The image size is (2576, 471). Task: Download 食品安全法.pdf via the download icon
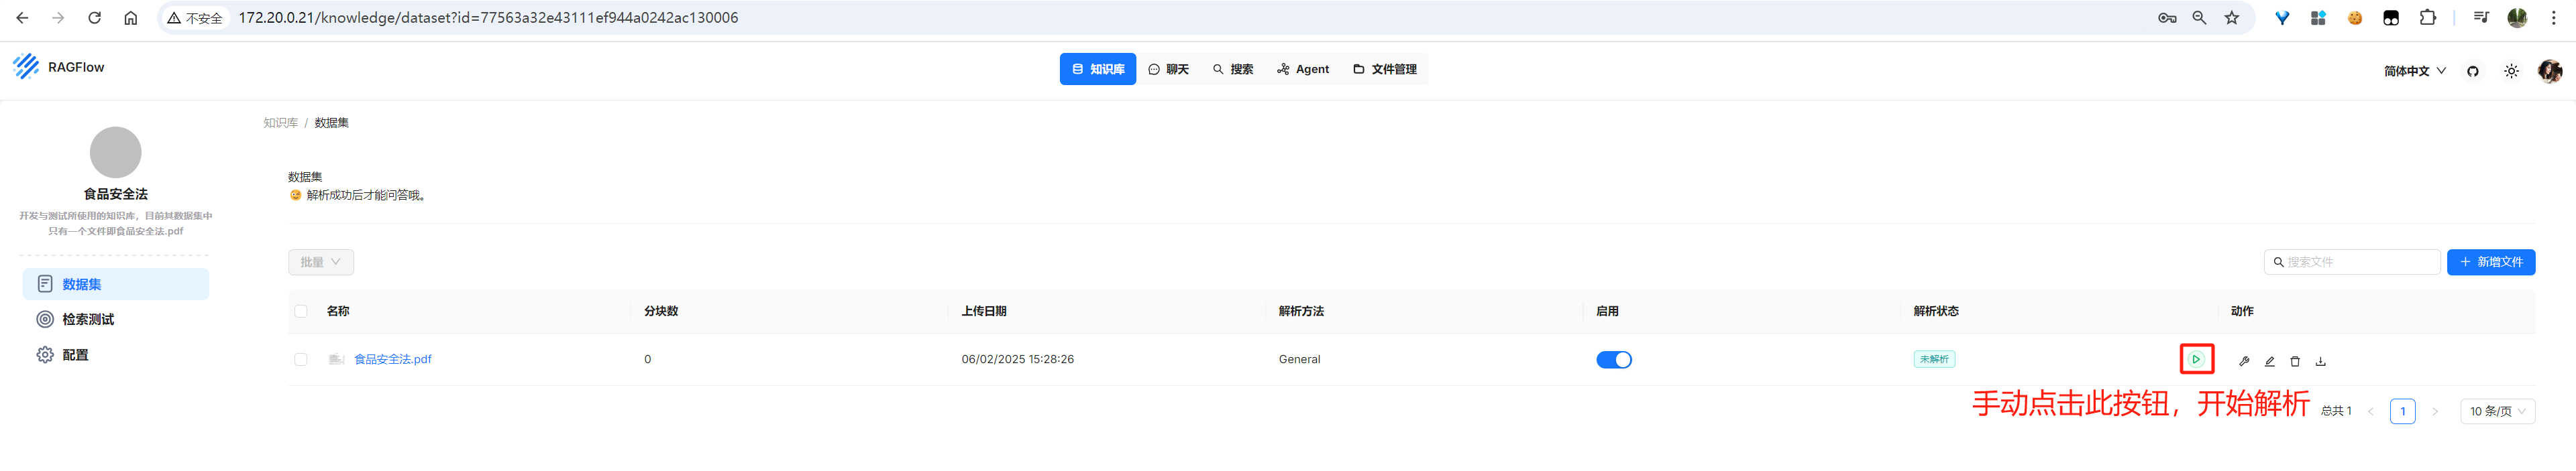pos(2321,361)
